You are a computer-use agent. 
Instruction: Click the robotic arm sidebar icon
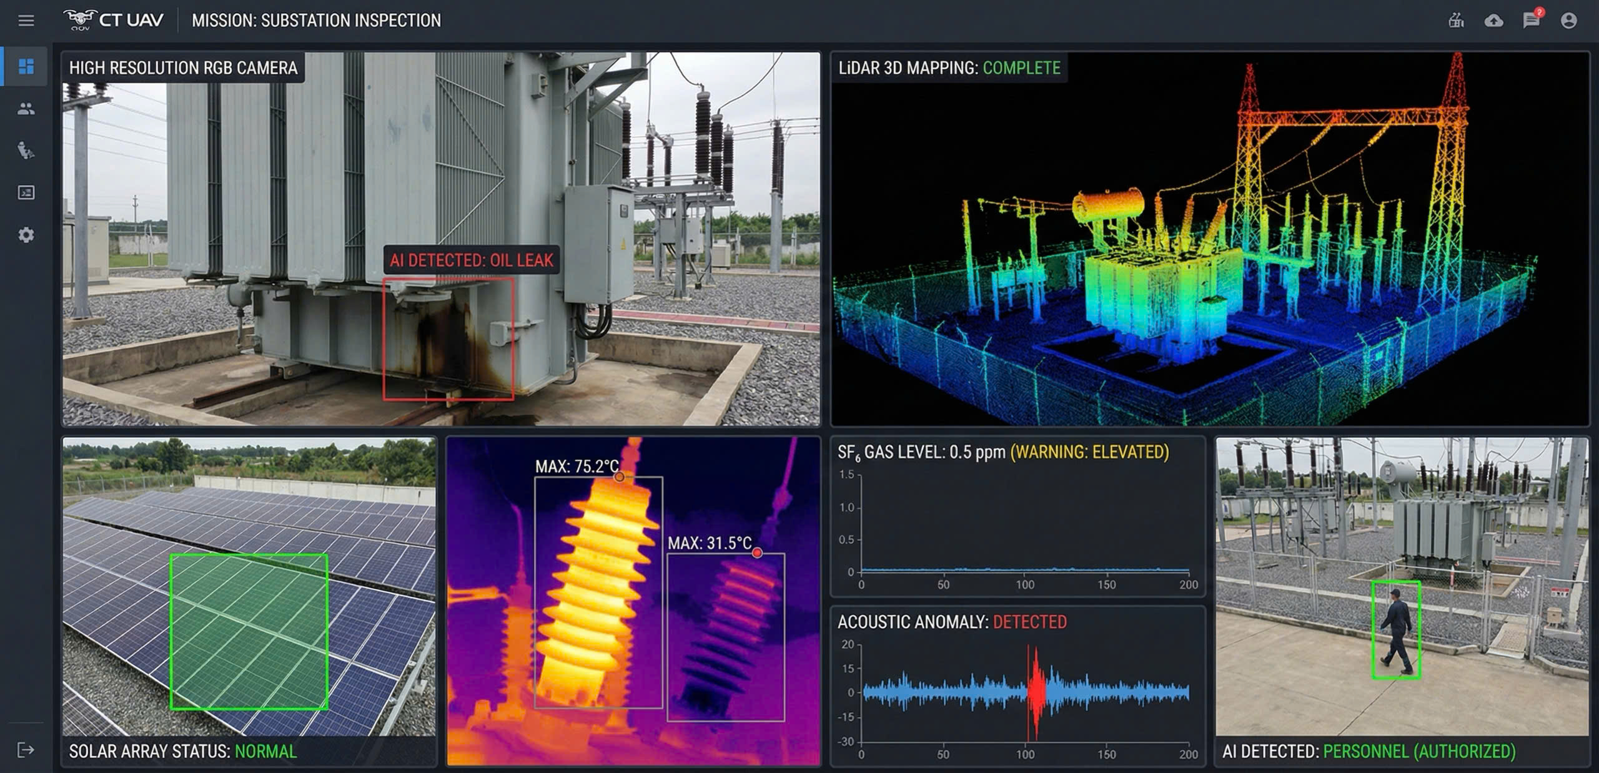tap(26, 150)
